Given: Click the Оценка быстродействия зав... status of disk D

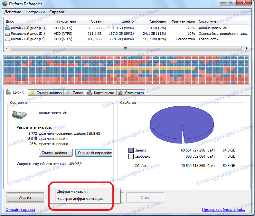Looking at the screenshot, I should [x=224, y=34].
